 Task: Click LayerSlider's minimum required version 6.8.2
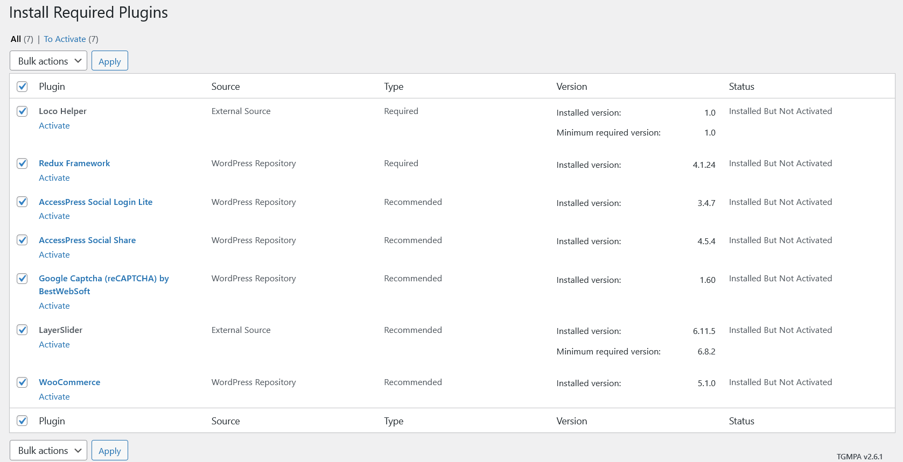706,352
